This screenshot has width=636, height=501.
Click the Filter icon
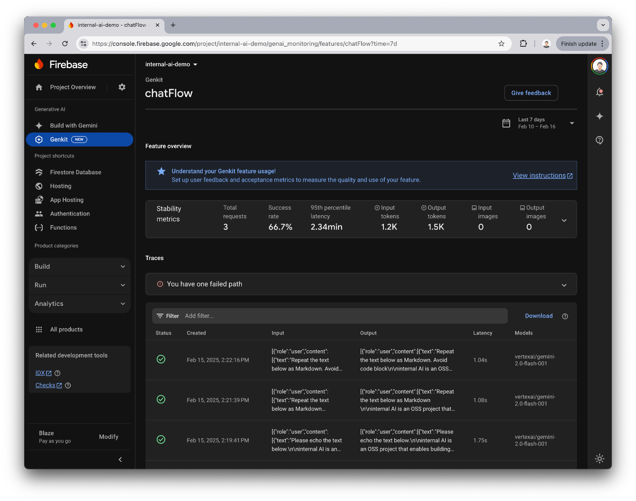coord(160,316)
